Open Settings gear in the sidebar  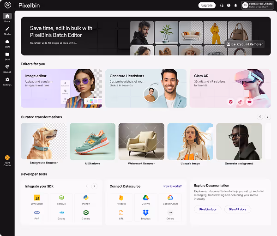(7, 79)
